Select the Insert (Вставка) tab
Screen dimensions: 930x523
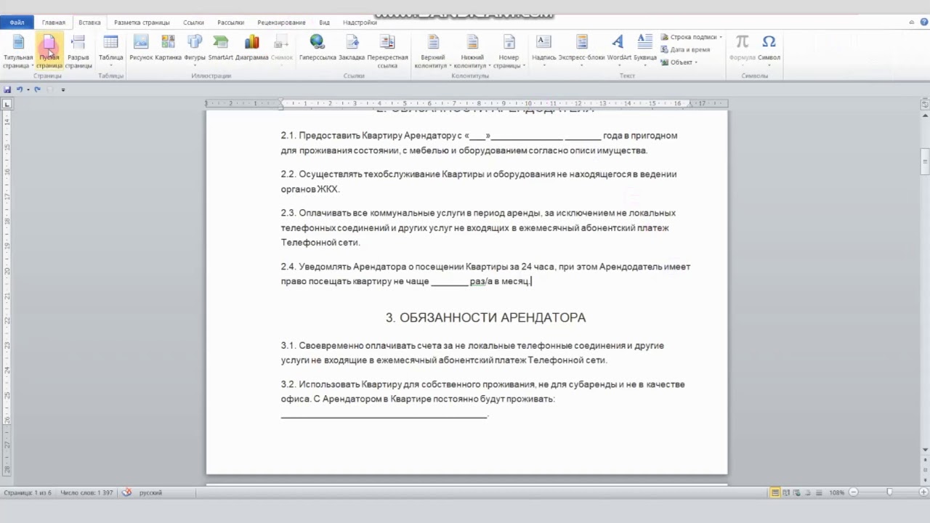[89, 23]
